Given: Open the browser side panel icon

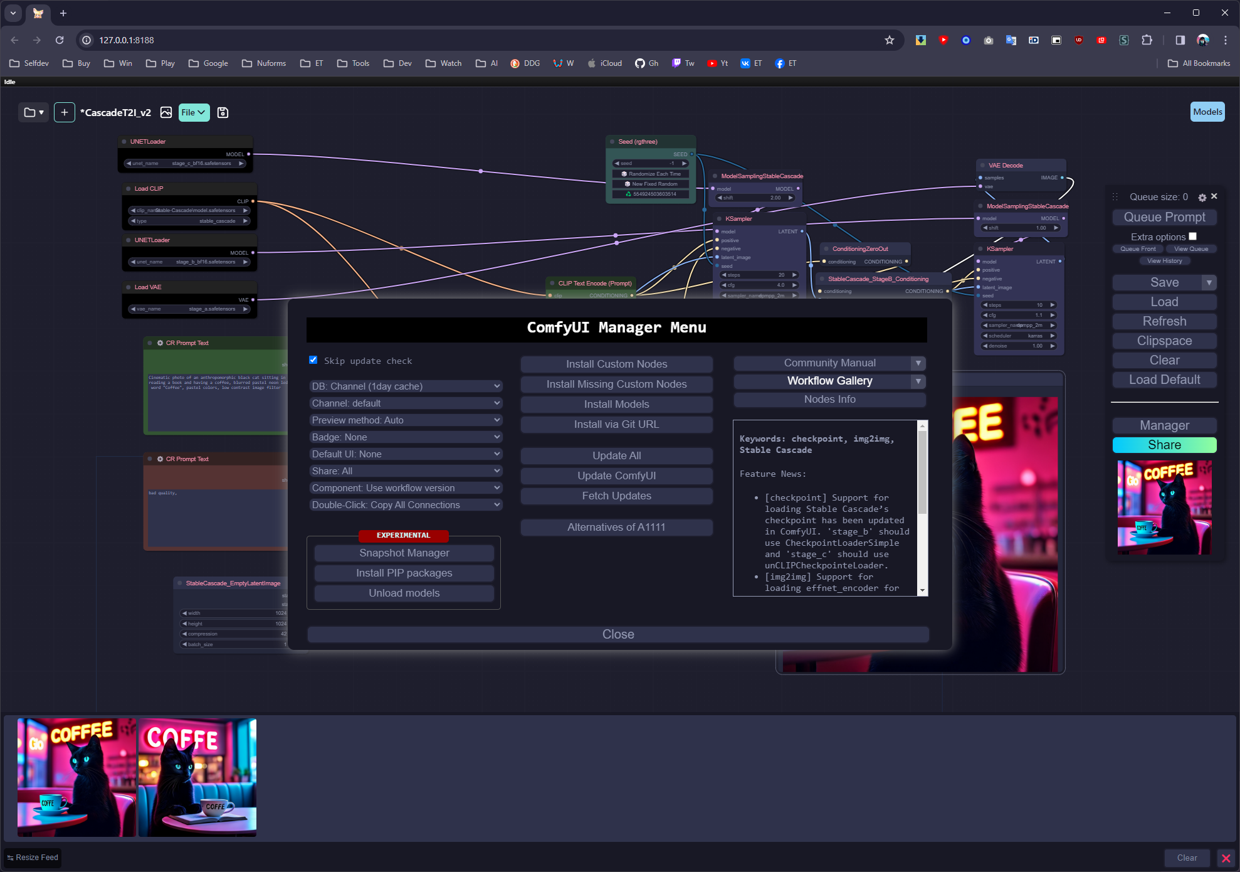Looking at the screenshot, I should [x=1180, y=40].
